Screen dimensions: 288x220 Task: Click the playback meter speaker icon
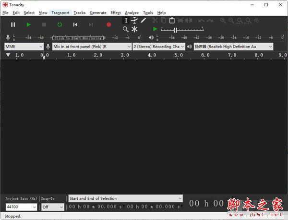coord(151,37)
